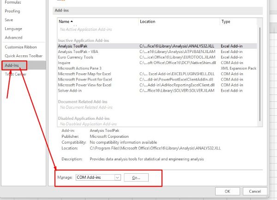Open the Formulas options category
The height and width of the screenshot is (200, 277).
13,2
